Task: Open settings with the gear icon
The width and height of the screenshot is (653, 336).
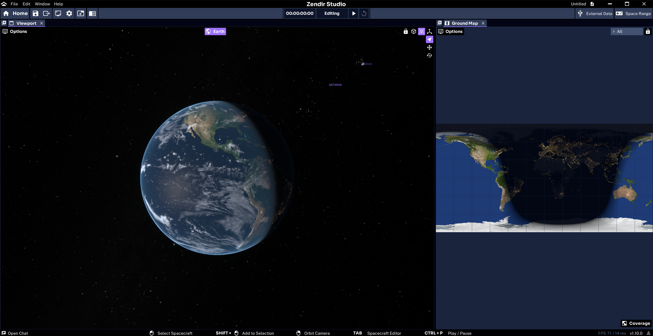Action: [69, 14]
